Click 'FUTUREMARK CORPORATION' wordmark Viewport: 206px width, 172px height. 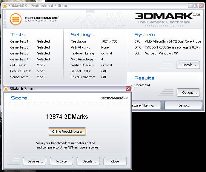(x=42, y=19)
